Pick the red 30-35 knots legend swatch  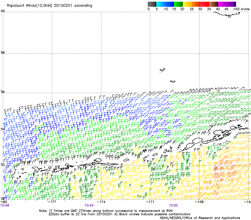click(205, 4)
